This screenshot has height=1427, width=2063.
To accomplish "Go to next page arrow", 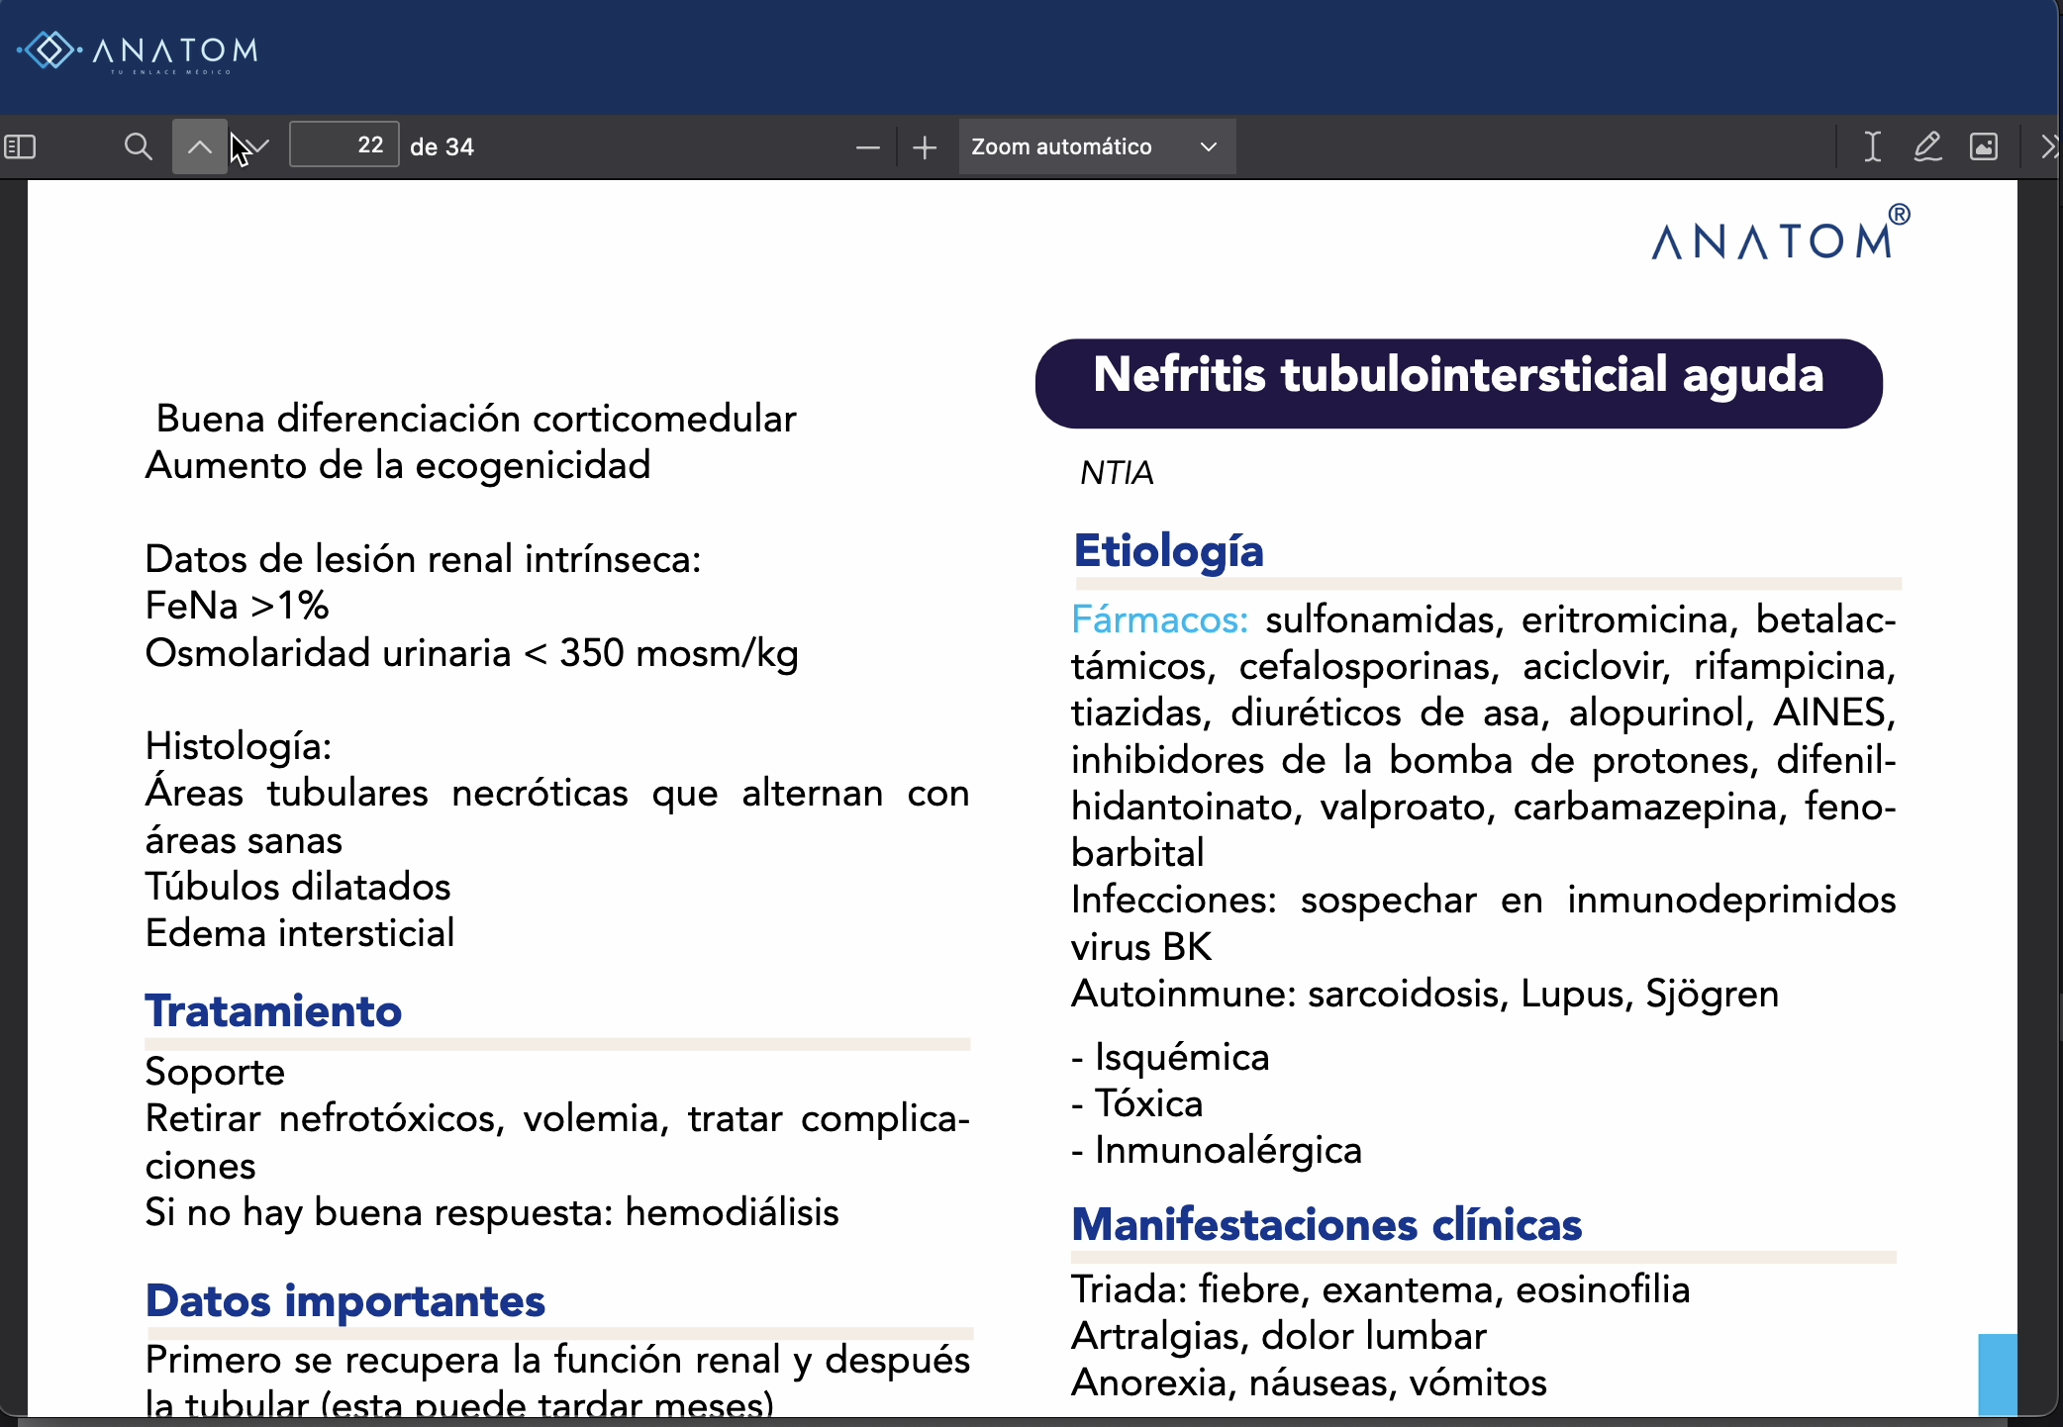I will [257, 147].
